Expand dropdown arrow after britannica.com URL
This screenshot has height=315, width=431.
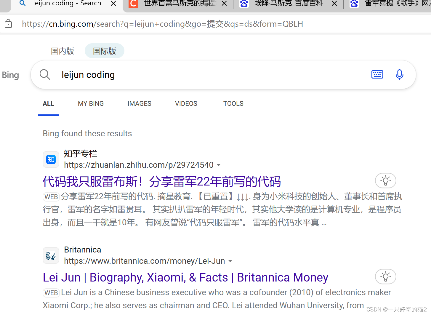tap(230, 261)
